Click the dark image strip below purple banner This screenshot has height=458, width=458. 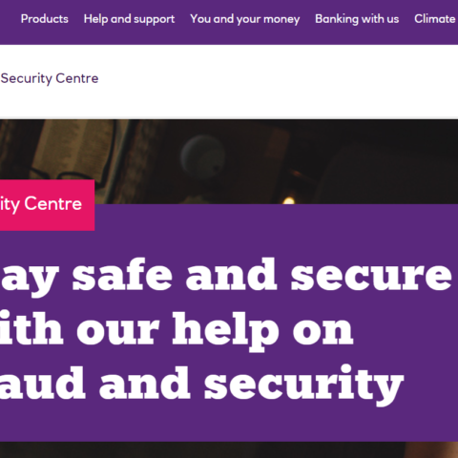tap(229, 449)
